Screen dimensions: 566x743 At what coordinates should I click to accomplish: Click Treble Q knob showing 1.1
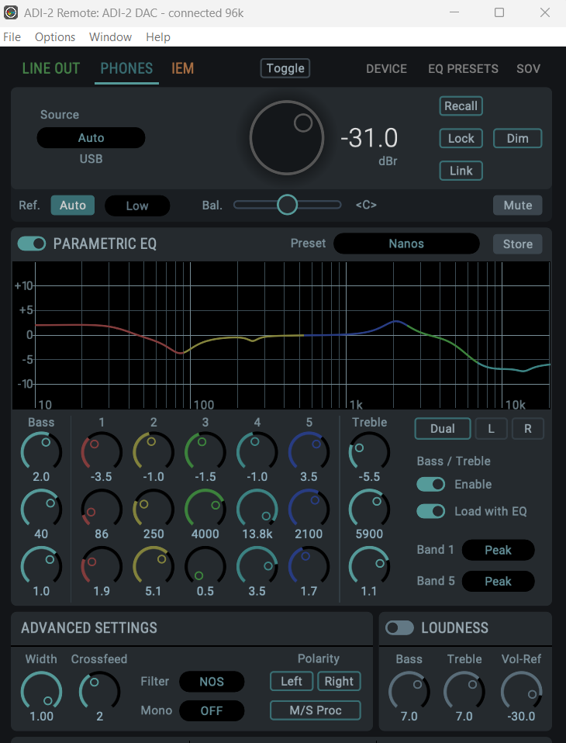pyautogui.click(x=369, y=566)
